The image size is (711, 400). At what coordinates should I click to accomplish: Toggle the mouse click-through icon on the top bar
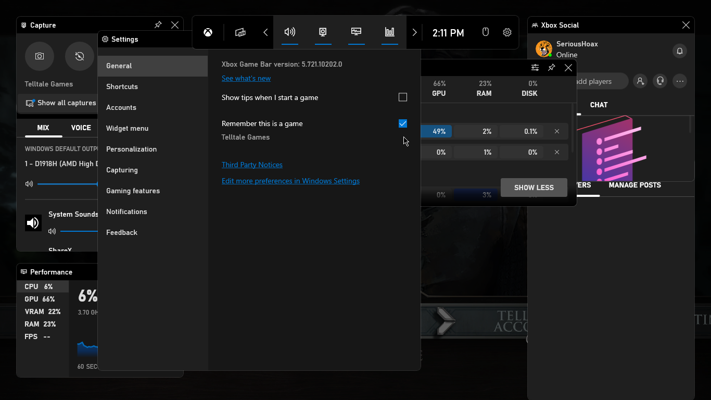click(486, 32)
